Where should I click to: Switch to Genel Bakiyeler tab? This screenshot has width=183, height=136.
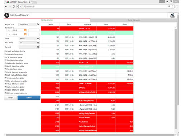coord(134,20)
